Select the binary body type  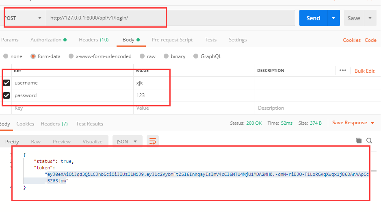click(166, 56)
